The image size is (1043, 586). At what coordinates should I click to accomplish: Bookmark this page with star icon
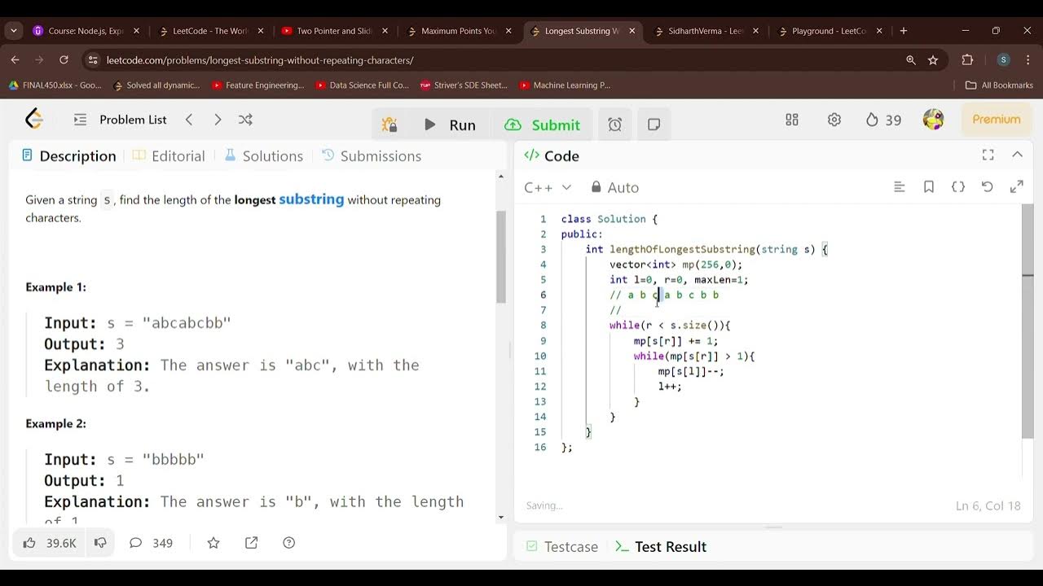[x=934, y=60]
